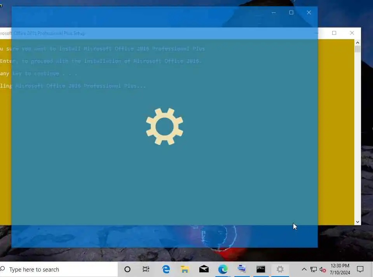Maximize the Settings splash window

[291, 12]
